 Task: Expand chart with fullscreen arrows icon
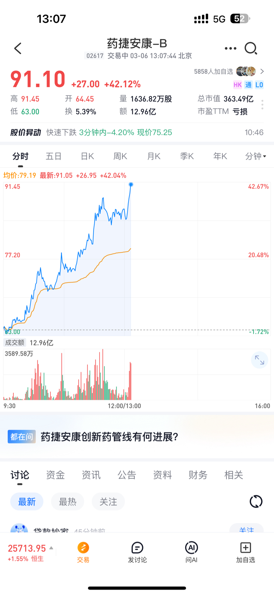[x=259, y=360]
